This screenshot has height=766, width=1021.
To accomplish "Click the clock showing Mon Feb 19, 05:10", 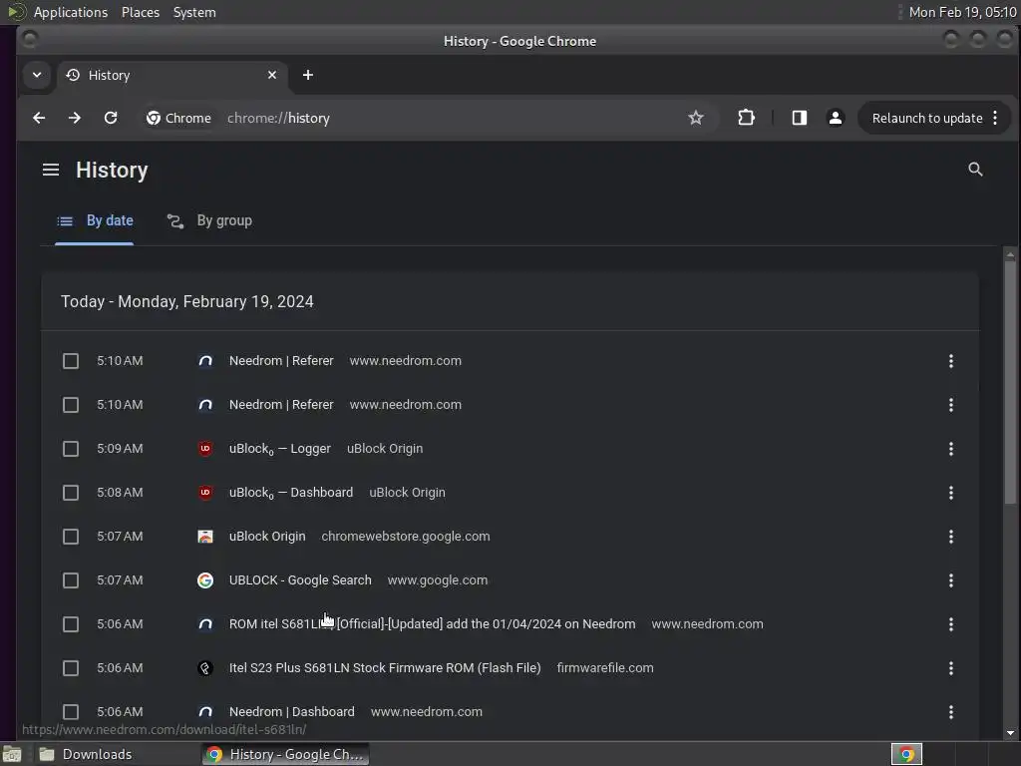I will coord(962,12).
